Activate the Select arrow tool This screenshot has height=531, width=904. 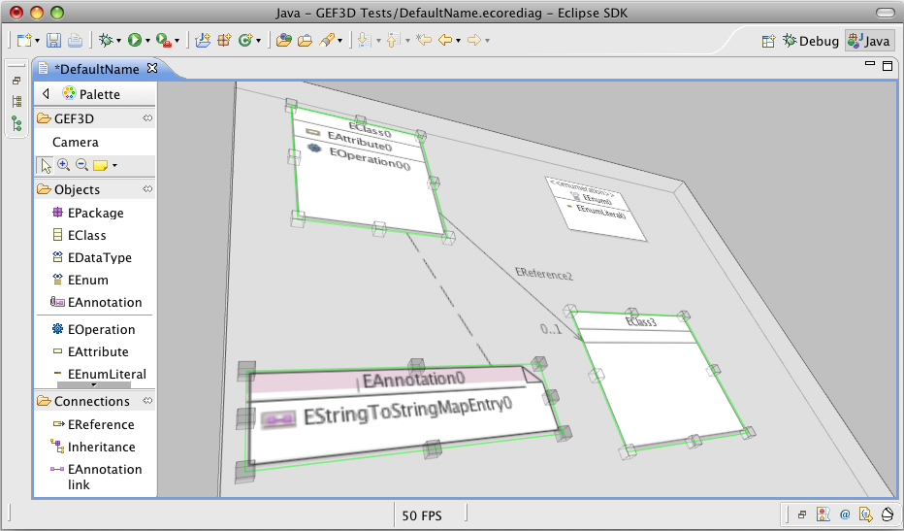(x=46, y=166)
